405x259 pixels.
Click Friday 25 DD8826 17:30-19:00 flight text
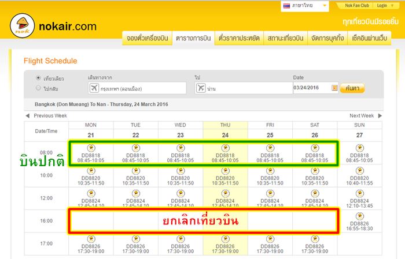click(270, 249)
